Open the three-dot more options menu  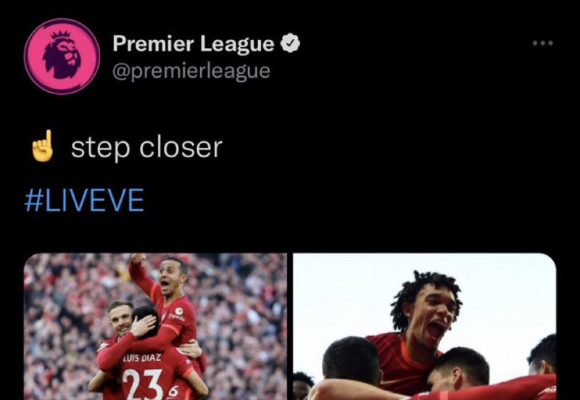pyautogui.click(x=542, y=43)
